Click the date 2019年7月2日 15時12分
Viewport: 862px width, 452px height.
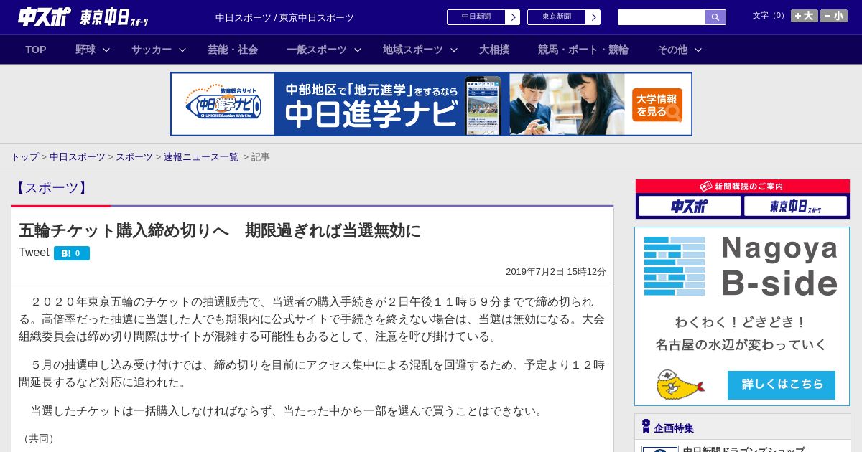pos(556,272)
